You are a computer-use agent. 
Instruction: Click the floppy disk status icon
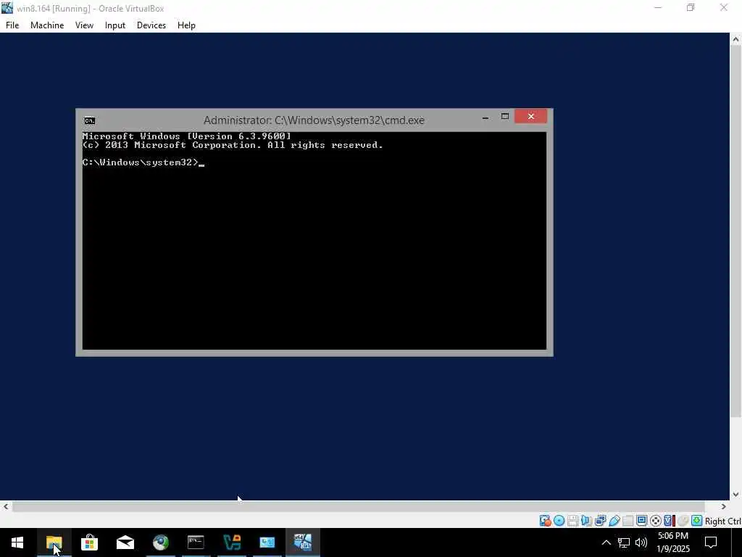pos(572,521)
